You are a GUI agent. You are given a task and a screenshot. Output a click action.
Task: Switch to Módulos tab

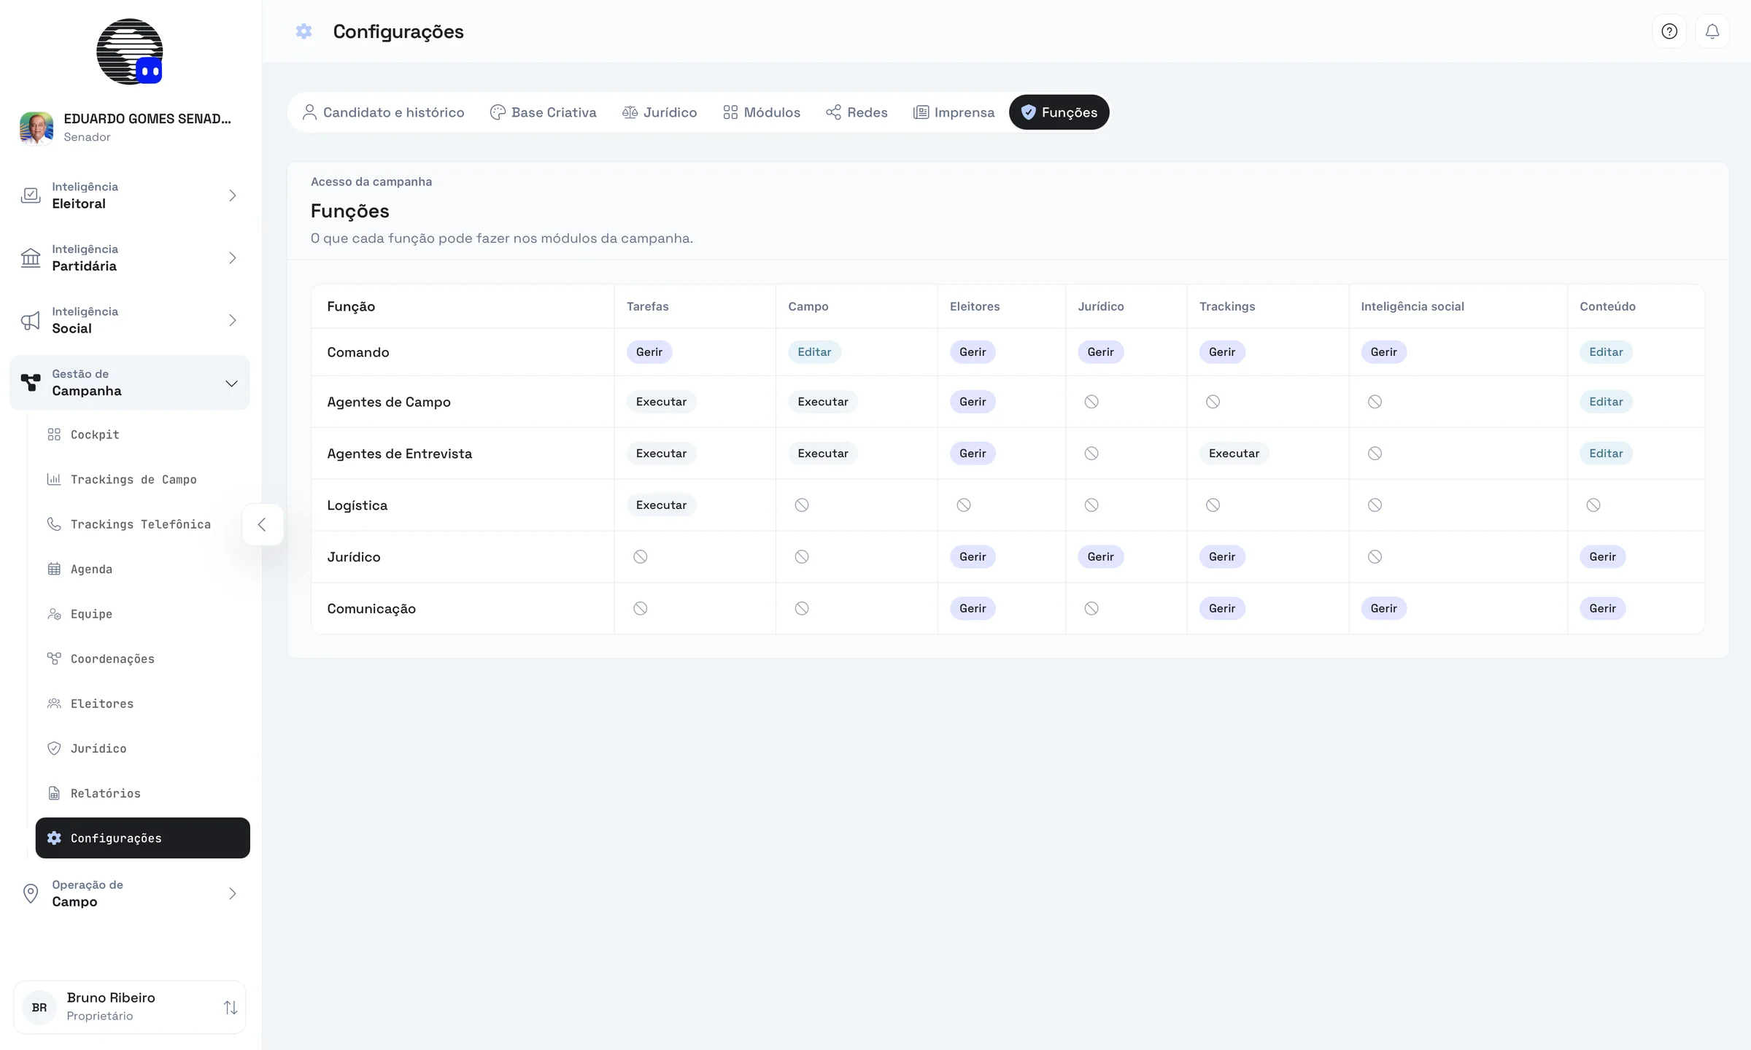point(762,112)
